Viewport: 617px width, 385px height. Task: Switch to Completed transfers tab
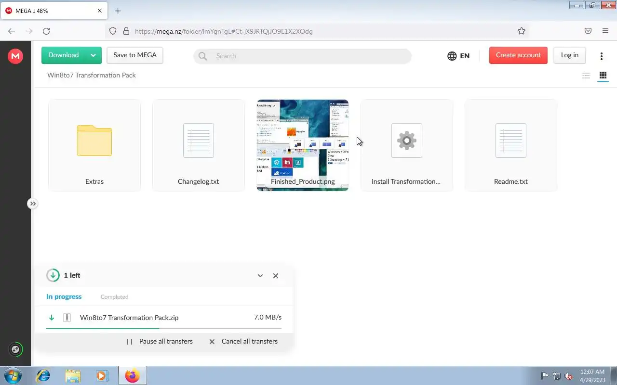[114, 297]
